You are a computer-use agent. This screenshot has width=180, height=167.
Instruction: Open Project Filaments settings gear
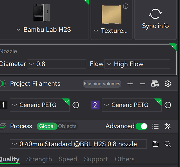[168, 84]
